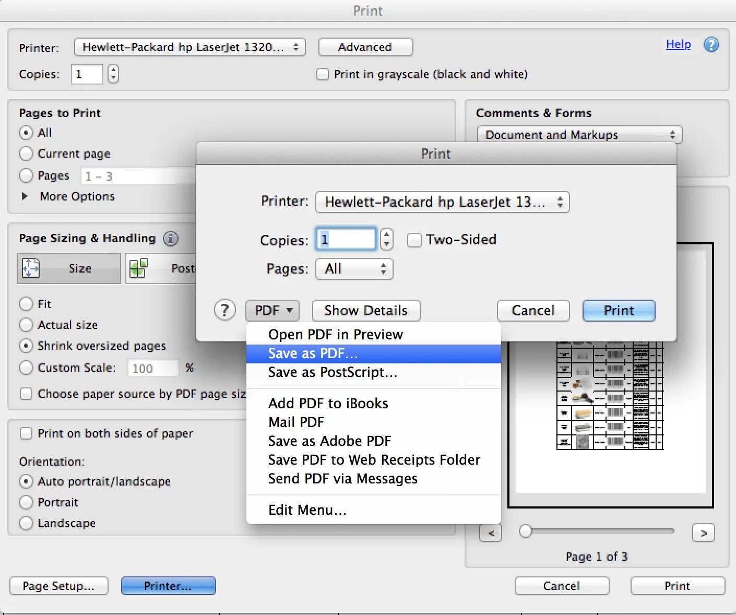Click the blue help question mark icon
This screenshot has height=615, width=736.
pyautogui.click(x=711, y=45)
